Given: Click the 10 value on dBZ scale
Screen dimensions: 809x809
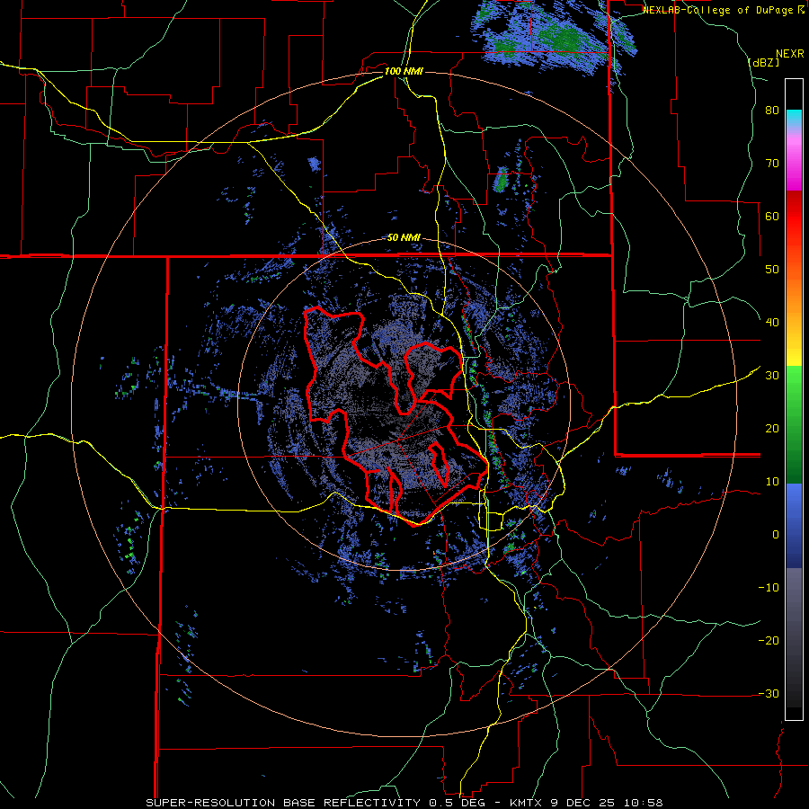Looking at the screenshot, I should [x=772, y=482].
